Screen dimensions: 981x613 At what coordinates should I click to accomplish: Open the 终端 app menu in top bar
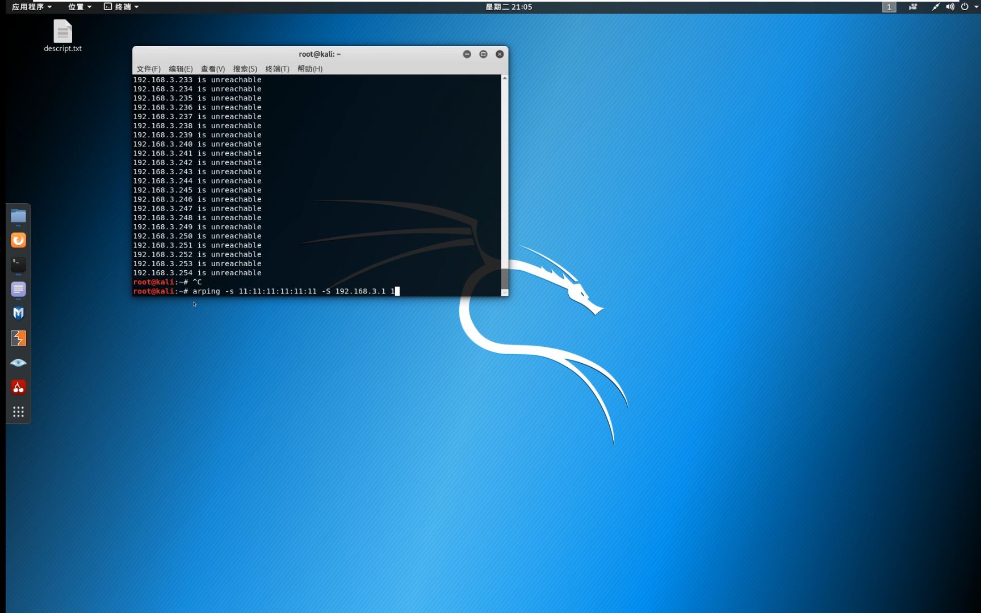121,7
